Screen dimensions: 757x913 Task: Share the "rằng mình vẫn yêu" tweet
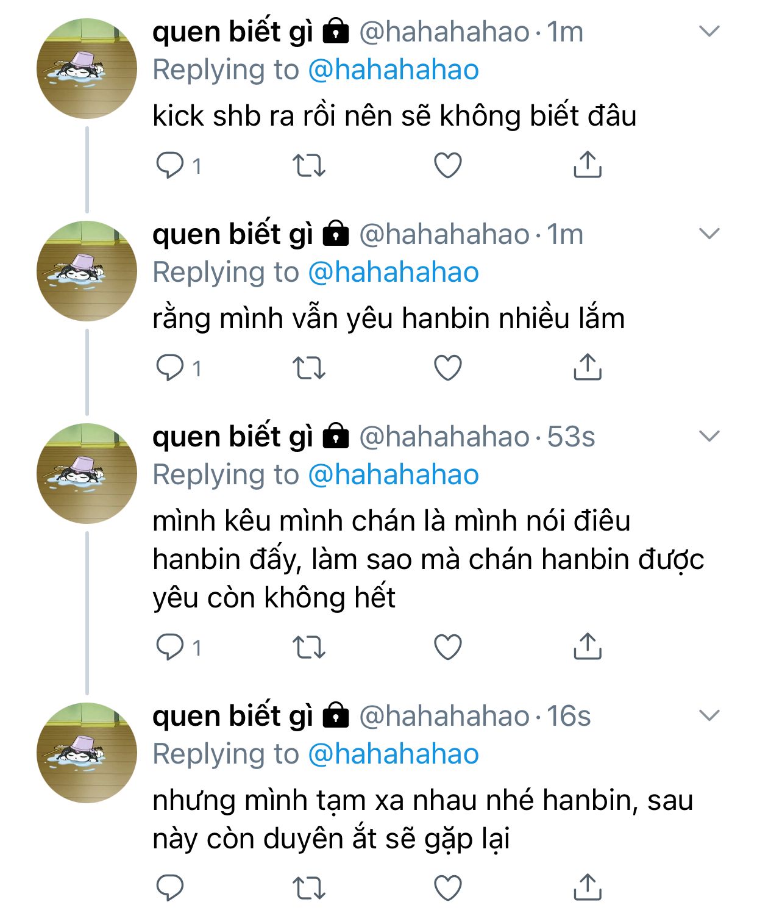[587, 367]
